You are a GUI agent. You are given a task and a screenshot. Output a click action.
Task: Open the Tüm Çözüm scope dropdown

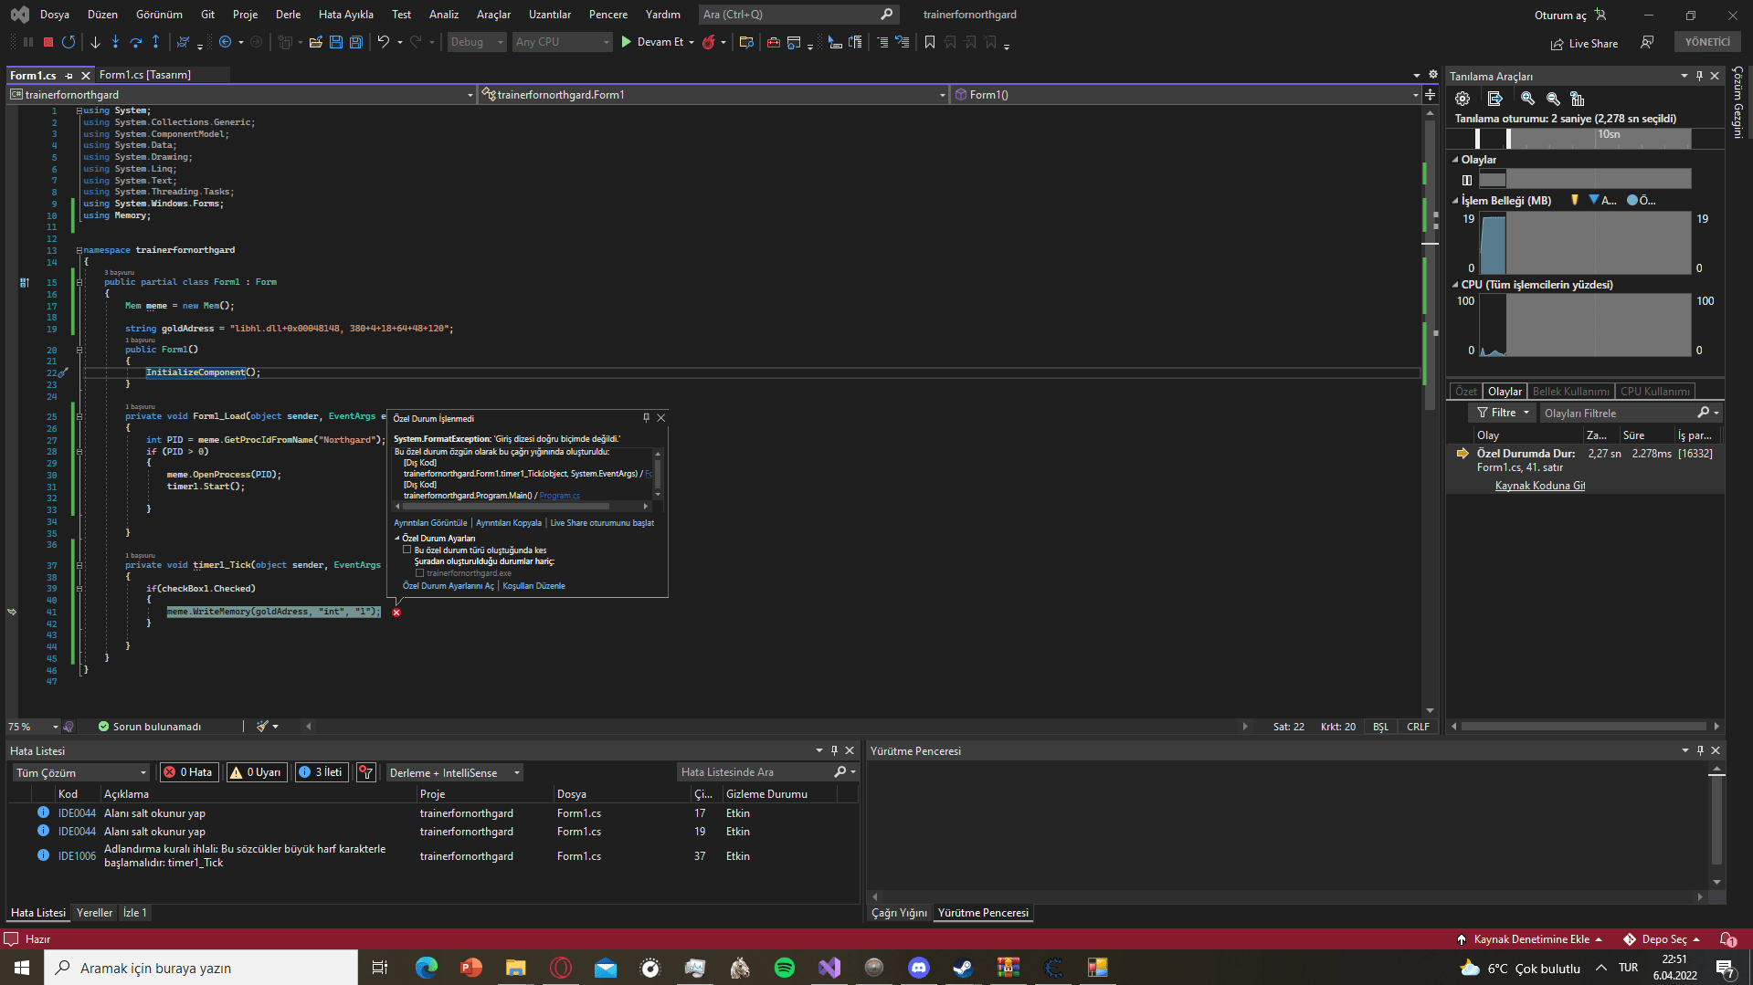80,772
